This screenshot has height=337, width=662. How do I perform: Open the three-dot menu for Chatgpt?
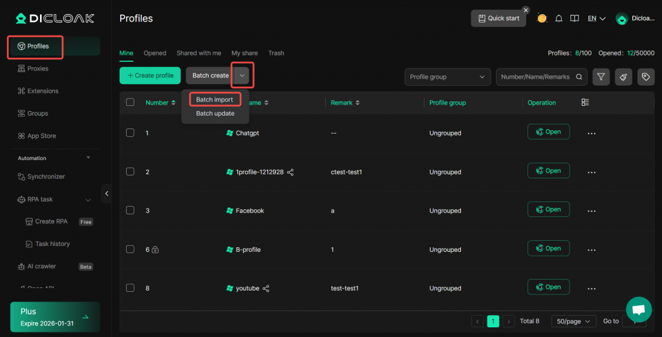pos(591,133)
